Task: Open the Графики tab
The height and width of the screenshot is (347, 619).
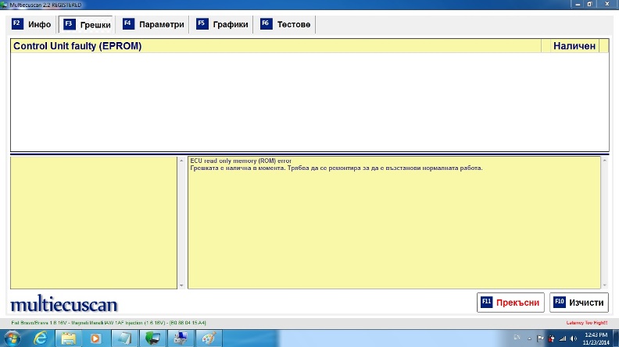Action: click(223, 24)
